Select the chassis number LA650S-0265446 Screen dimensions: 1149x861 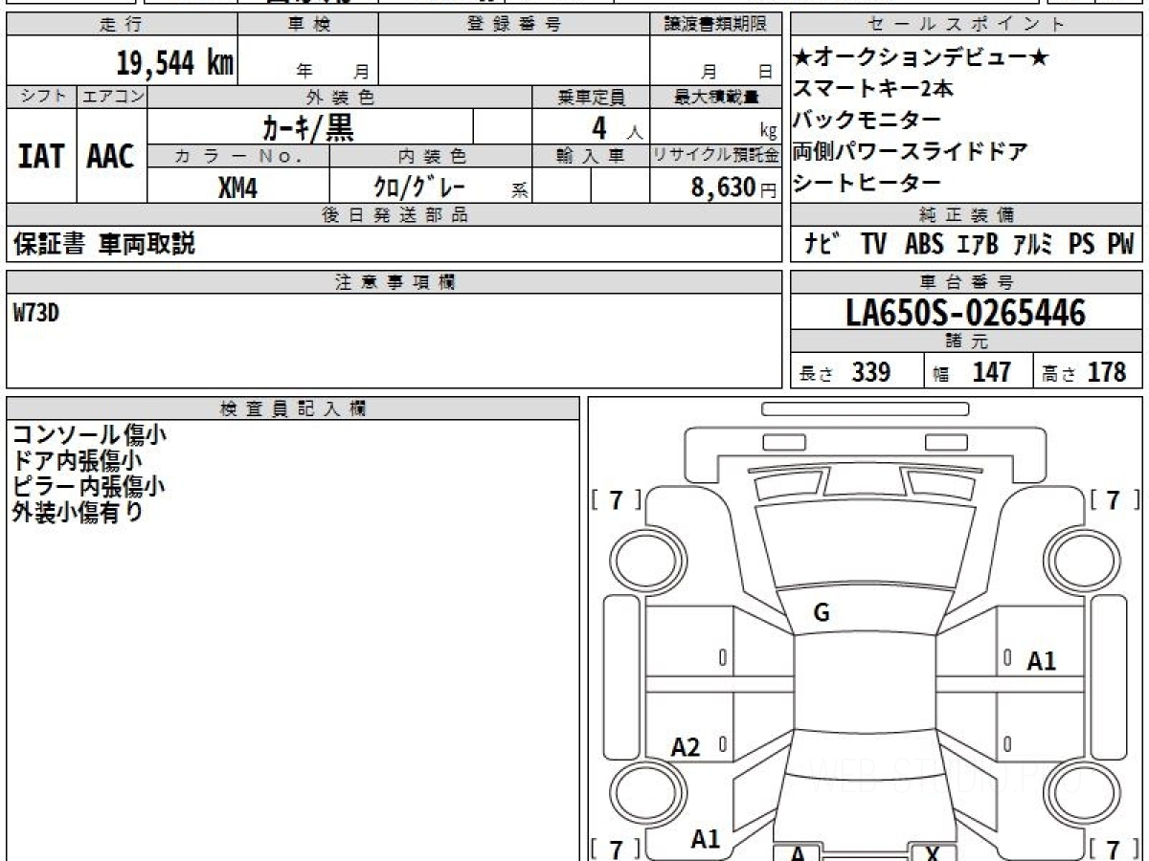click(966, 312)
